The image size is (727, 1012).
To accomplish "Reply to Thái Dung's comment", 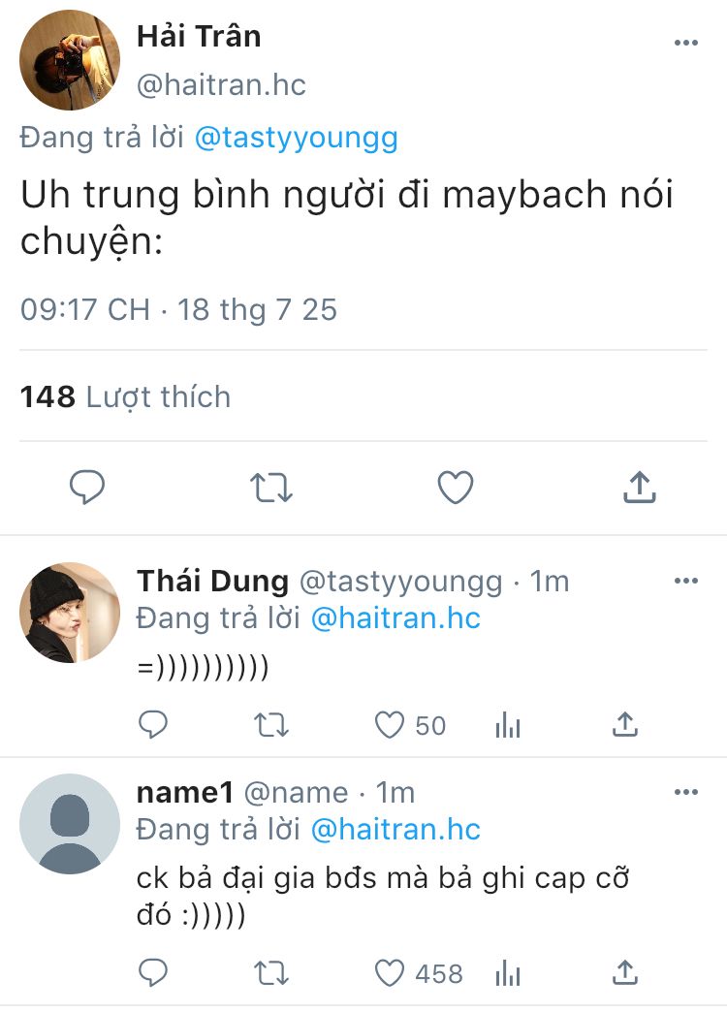I will [x=153, y=724].
